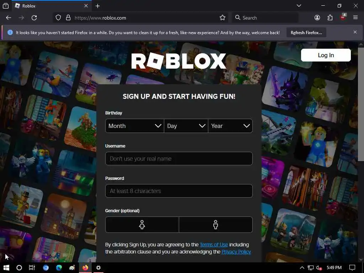This screenshot has height=273, width=364.
Task: Open the Year birthday dropdown
Action: (230, 126)
